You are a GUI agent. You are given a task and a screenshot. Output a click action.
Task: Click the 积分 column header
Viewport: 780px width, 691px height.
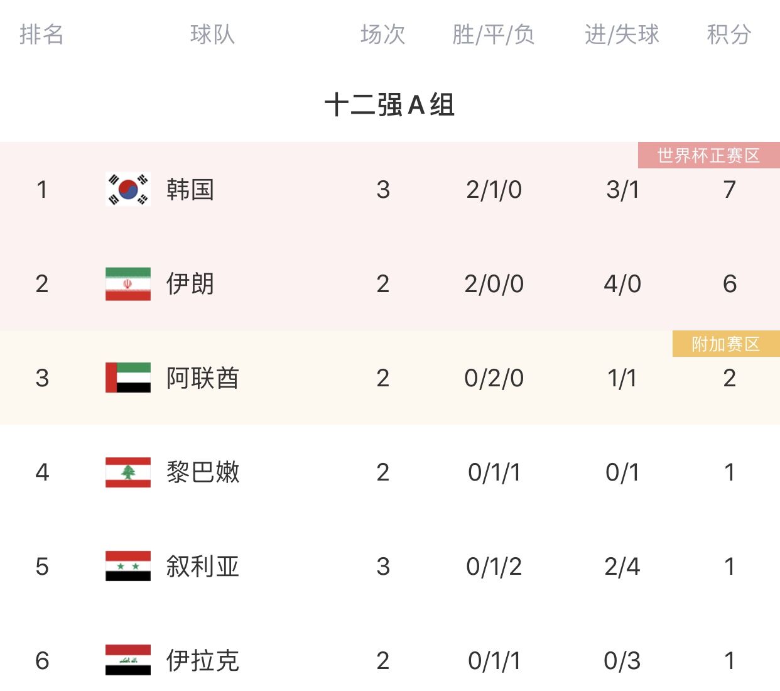click(729, 35)
